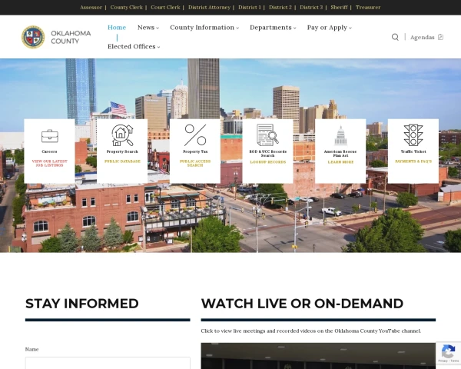Go to the Home menu item
461x369 pixels.
click(117, 28)
